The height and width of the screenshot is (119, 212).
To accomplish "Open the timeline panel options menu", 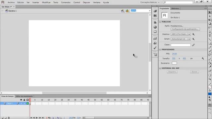I will click(149, 96).
